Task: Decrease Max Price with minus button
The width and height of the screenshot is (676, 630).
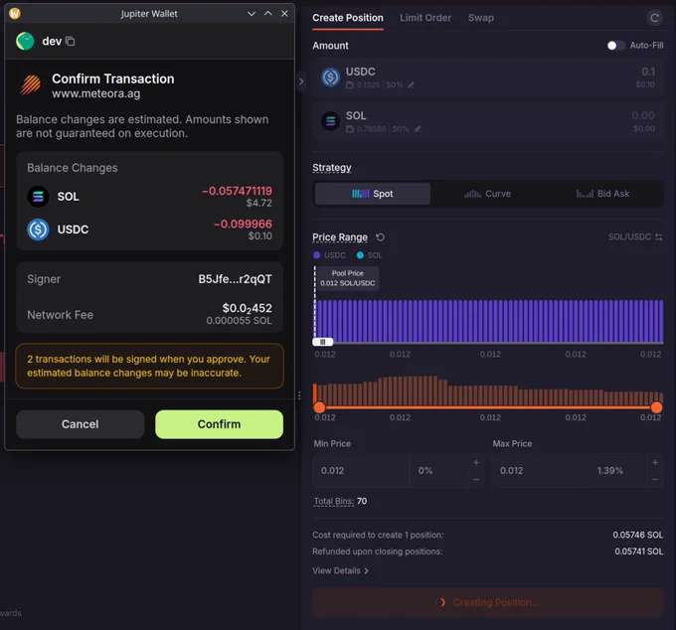Action: (x=655, y=480)
